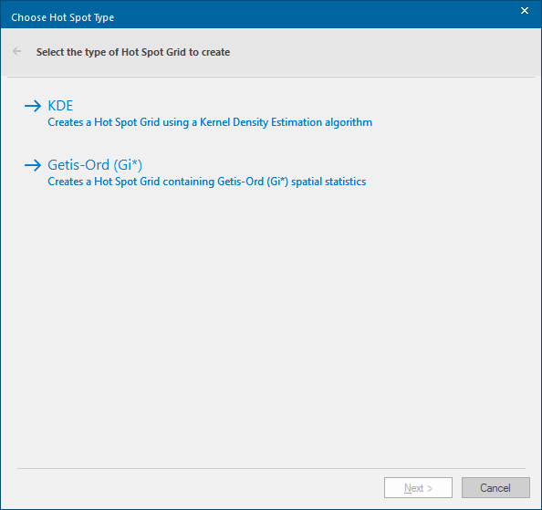Open the Getis-Ord spatial statistics description link
Image resolution: width=542 pixels, height=510 pixels.
click(x=207, y=182)
